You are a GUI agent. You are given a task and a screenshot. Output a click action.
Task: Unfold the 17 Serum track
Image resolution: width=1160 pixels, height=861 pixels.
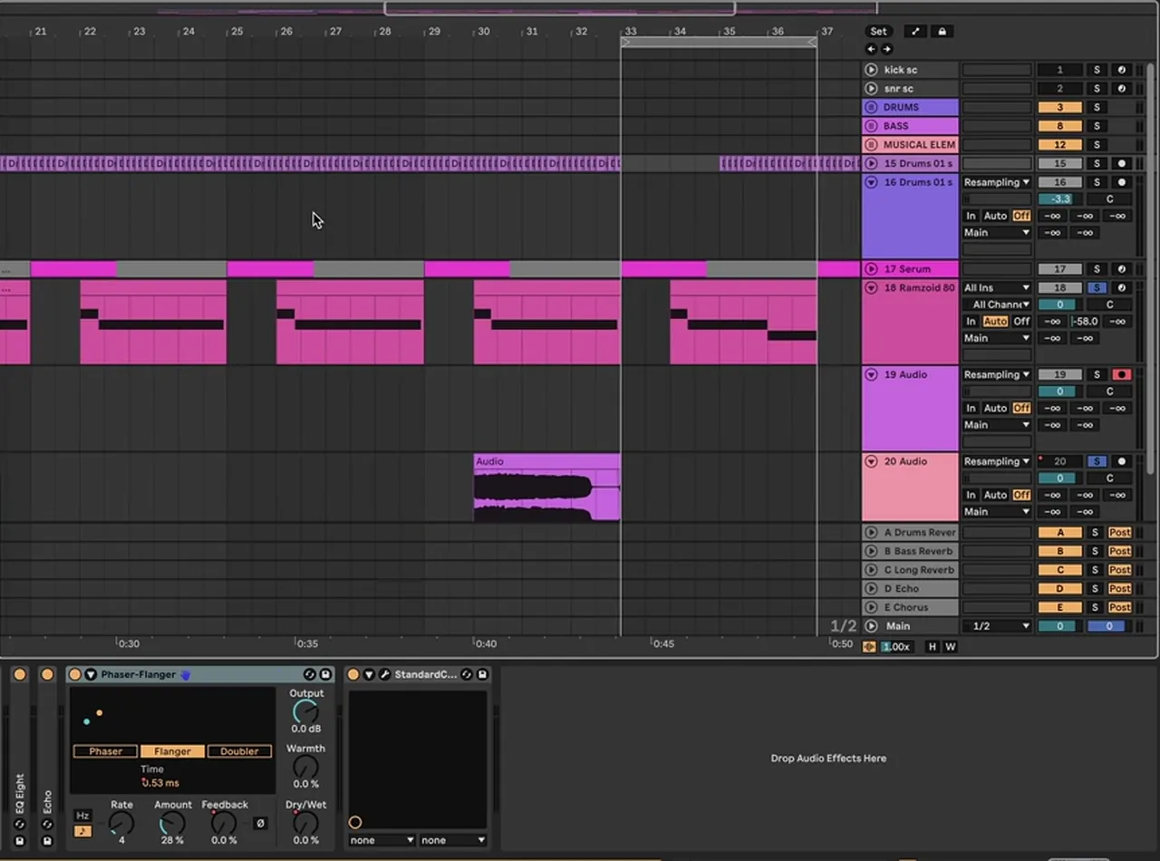871,269
